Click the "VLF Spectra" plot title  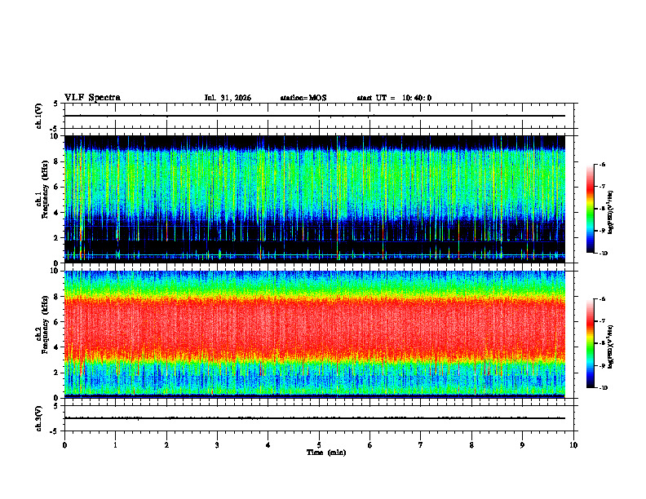point(92,98)
